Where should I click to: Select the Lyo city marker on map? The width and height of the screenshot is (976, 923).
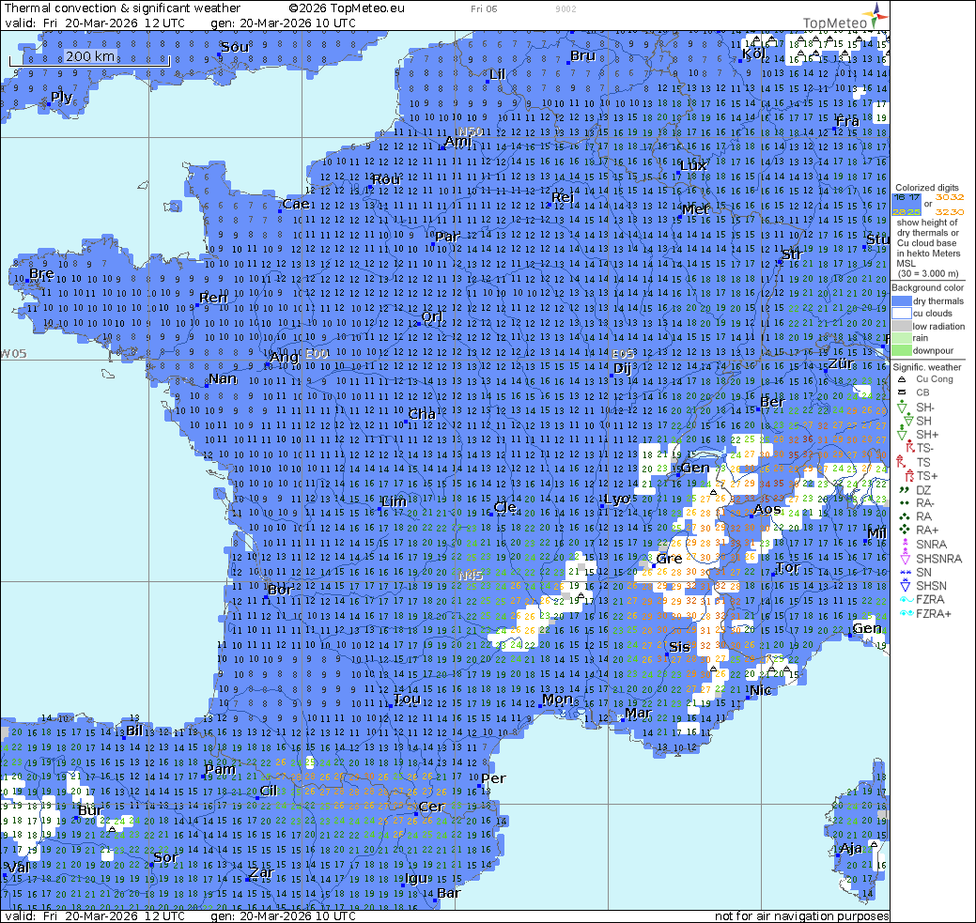coord(602,507)
